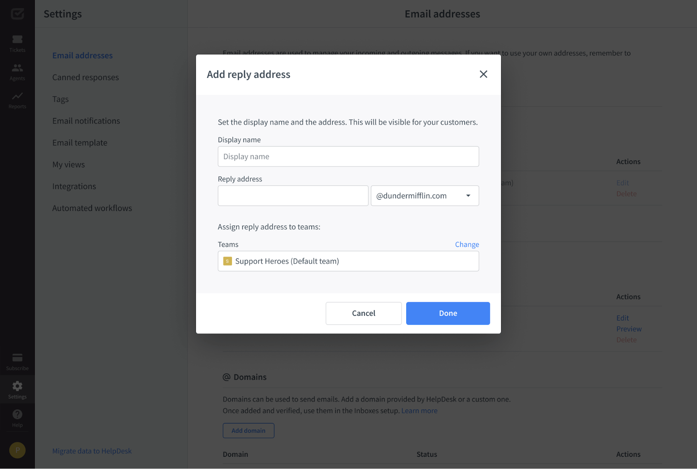This screenshot has width=697, height=469.
Task: Open the Learn more link about domains
Action: tap(419, 410)
